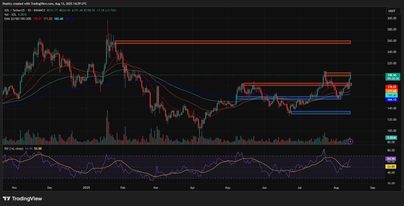Click the 100.00 price axis label

[x=392, y=131]
